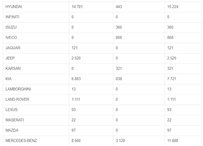Select KIA's 6.883 passenger car cell
This screenshot has height=146, width=203.
click(76, 79)
